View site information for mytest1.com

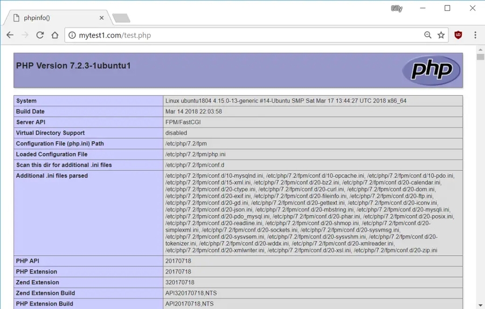[72, 36]
